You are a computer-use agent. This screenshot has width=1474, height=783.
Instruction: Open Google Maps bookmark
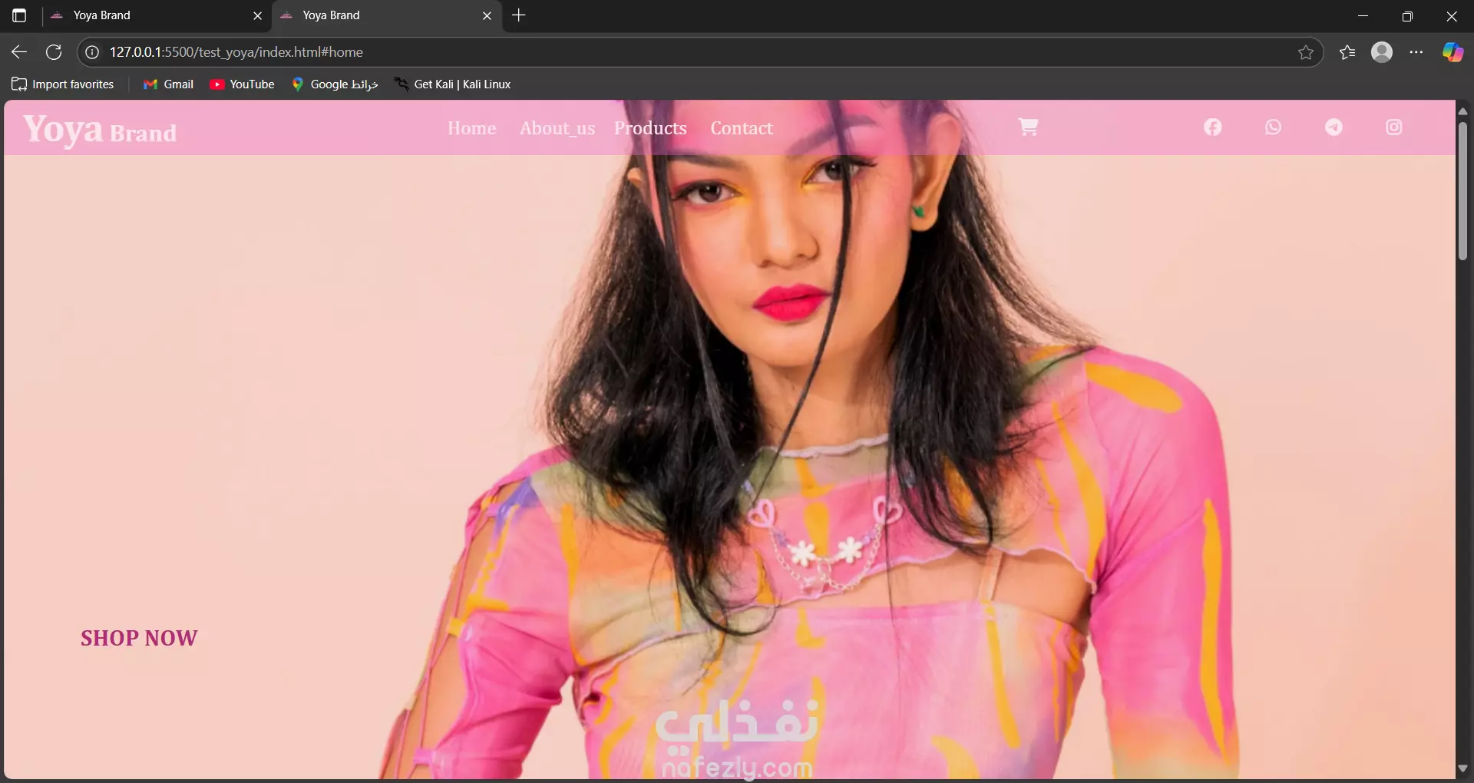click(x=335, y=84)
